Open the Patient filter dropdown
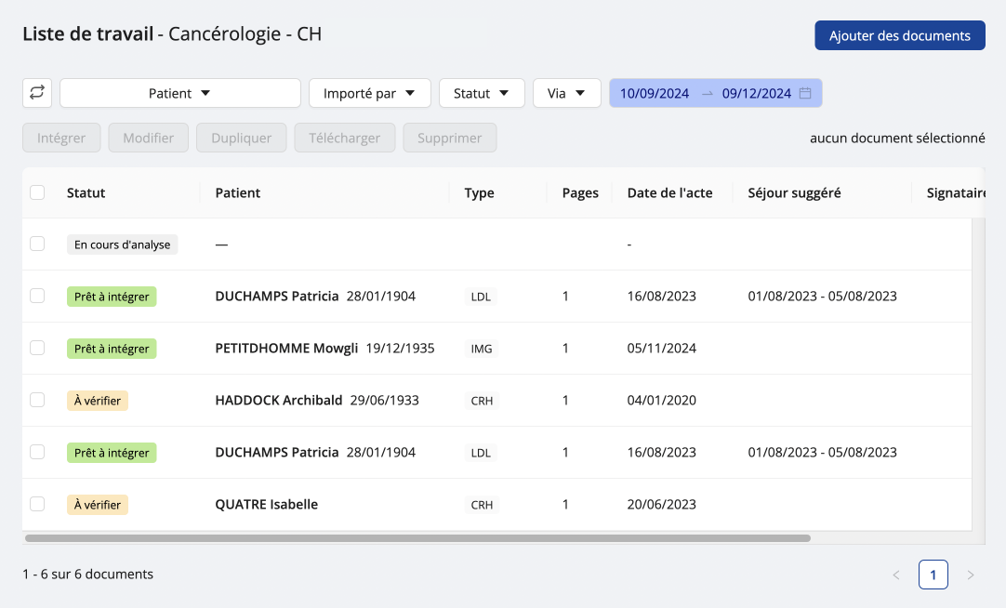1006x608 pixels. [180, 93]
